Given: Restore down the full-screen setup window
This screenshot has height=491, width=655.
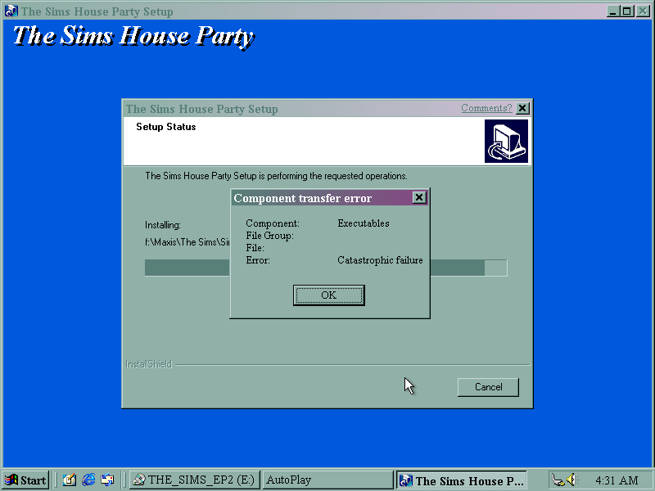Looking at the screenshot, I should 627,11.
